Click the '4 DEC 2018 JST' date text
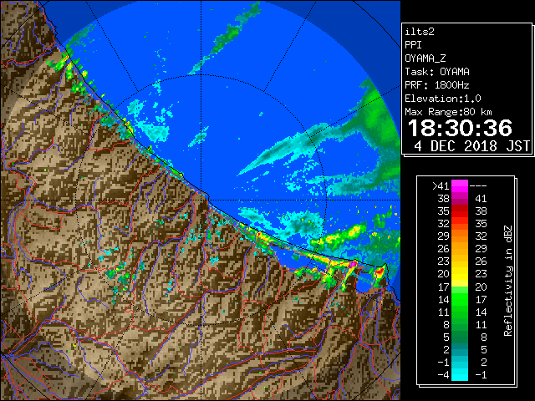This screenshot has height=401, width=535. point(472,146)
